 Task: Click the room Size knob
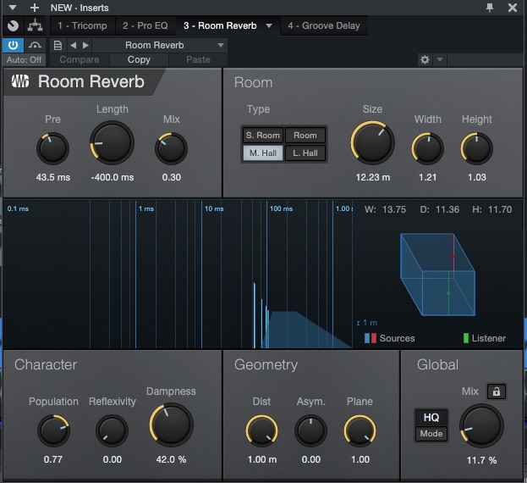[x=372, y=143]
